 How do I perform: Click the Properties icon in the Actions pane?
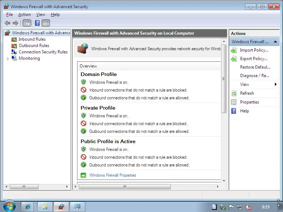234,102
